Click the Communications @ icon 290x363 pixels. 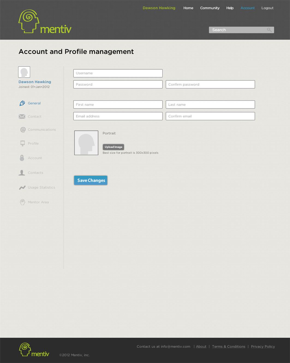pos(23,130)
